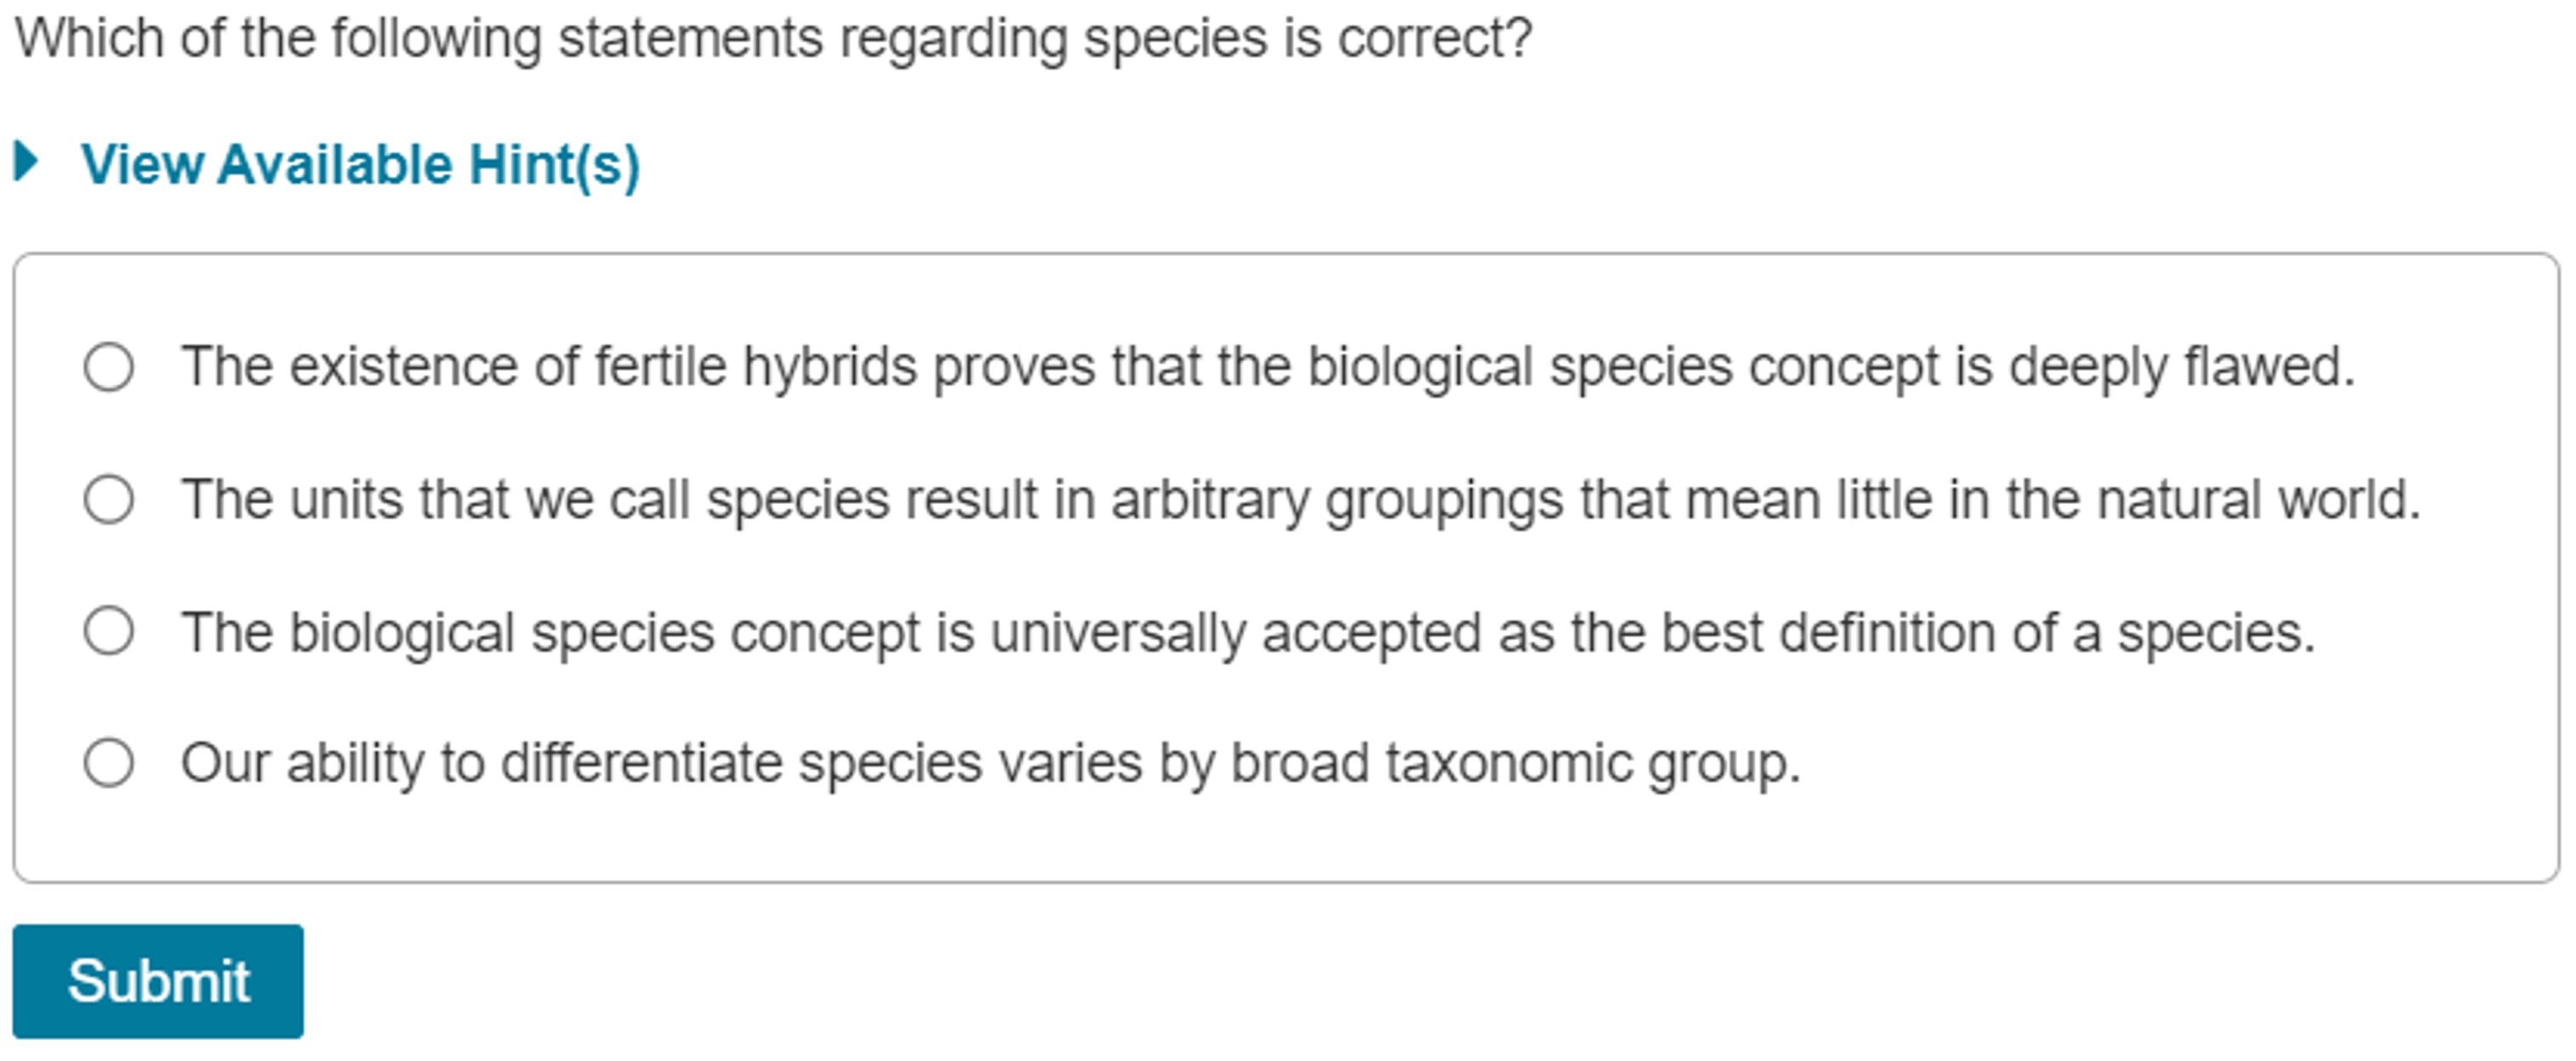This screenshot has width=2576, height=1061.
Task: Expand the View Available Hint(s) triangle
Action: point(27,162)
